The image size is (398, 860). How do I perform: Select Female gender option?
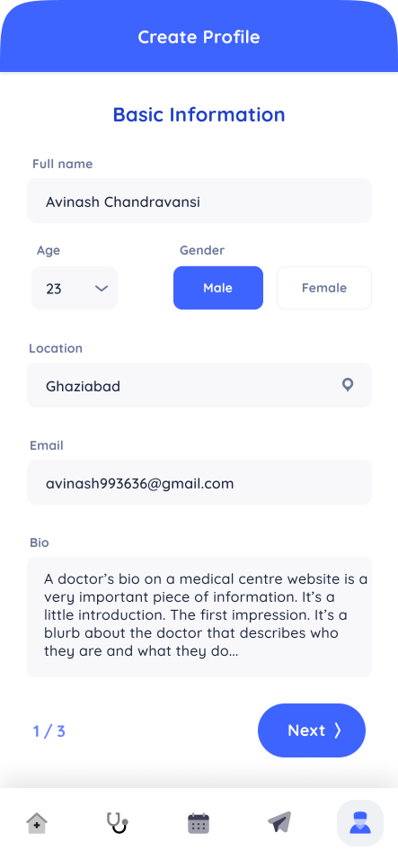(x=324, y=288)
